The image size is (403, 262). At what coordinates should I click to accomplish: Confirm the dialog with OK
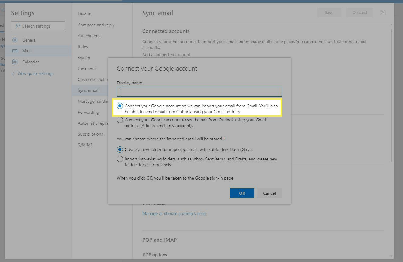(242, 193)
